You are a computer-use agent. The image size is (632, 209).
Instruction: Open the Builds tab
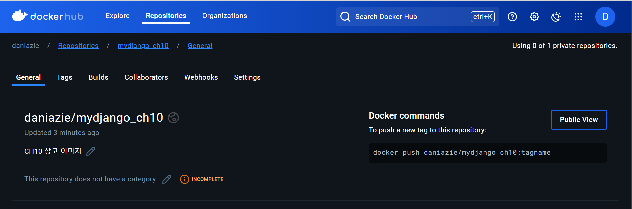coord(98,77)
